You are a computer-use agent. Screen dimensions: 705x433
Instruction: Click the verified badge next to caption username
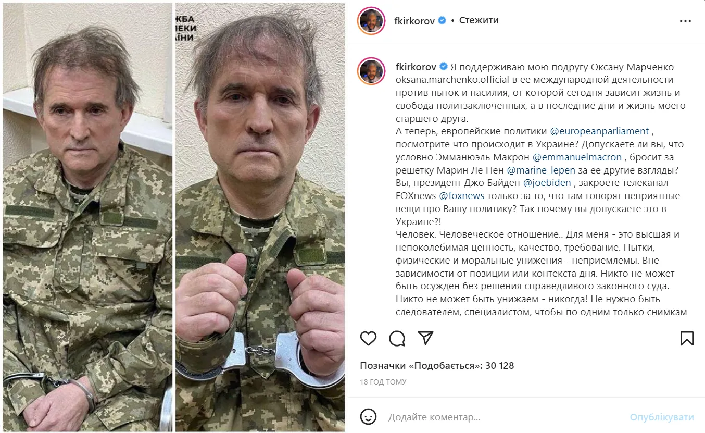point(443,67)
